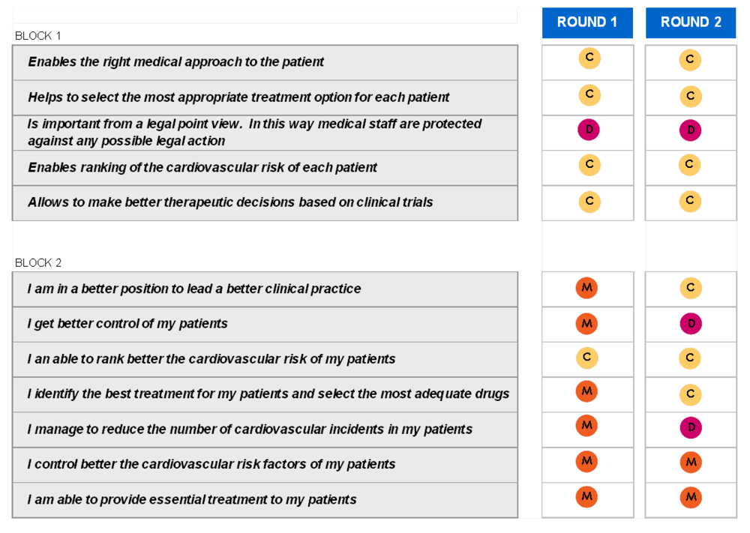Select 'I identify the best treatment' statement row

tap(265, 394)
